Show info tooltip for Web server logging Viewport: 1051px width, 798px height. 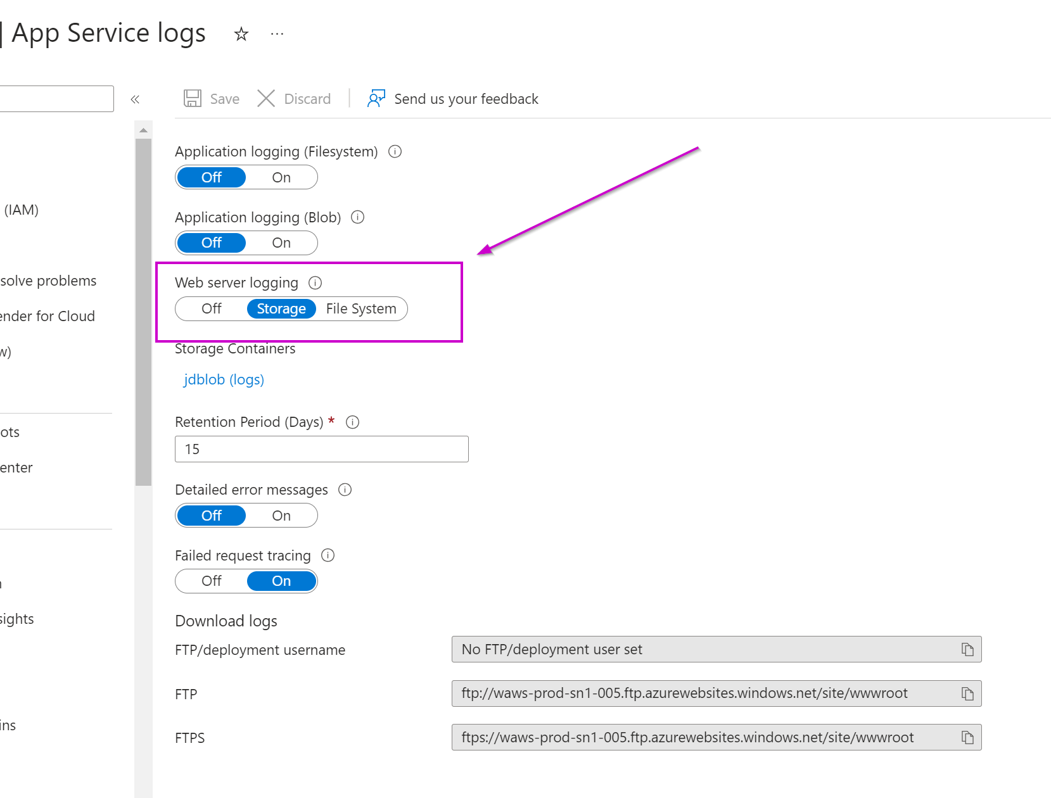tap(315, 282)
